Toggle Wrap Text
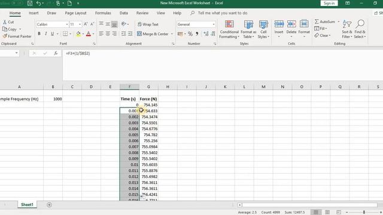The height and width of the screenshot is (215, 383). [148, 24]
